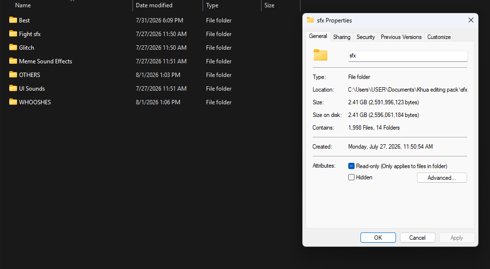Switch to Previous Versions tab
Viewport: 490px width, 269px height.
coord(401,37)
